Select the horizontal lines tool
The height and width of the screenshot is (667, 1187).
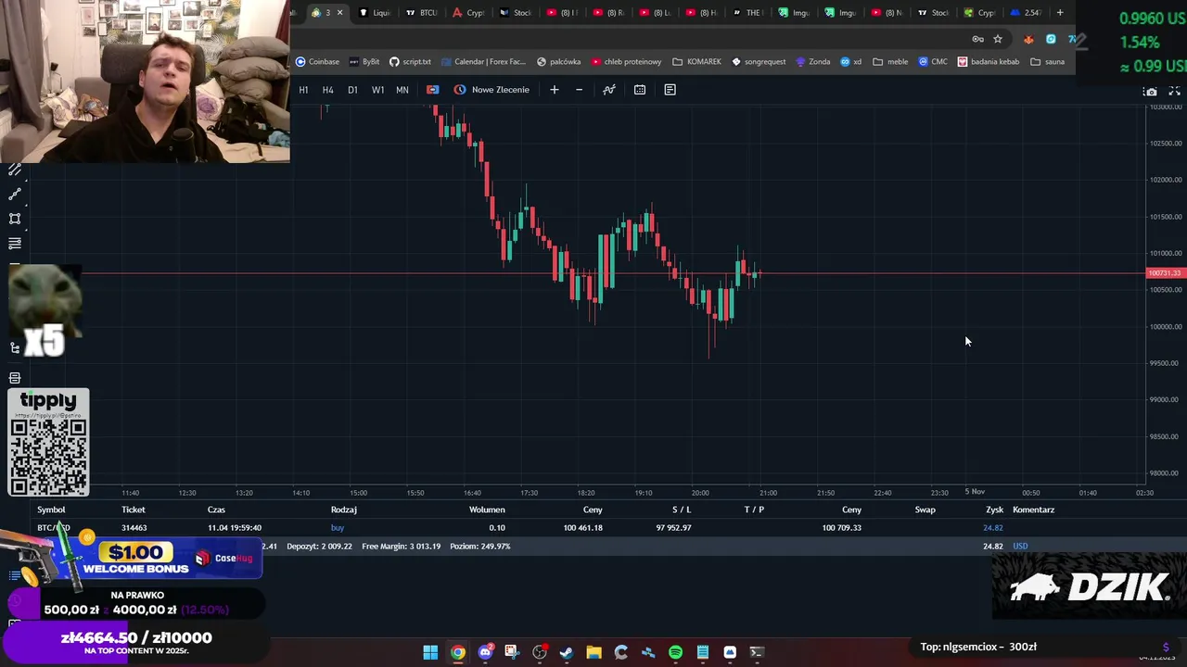pyautogui.click(x=15, y=244)
